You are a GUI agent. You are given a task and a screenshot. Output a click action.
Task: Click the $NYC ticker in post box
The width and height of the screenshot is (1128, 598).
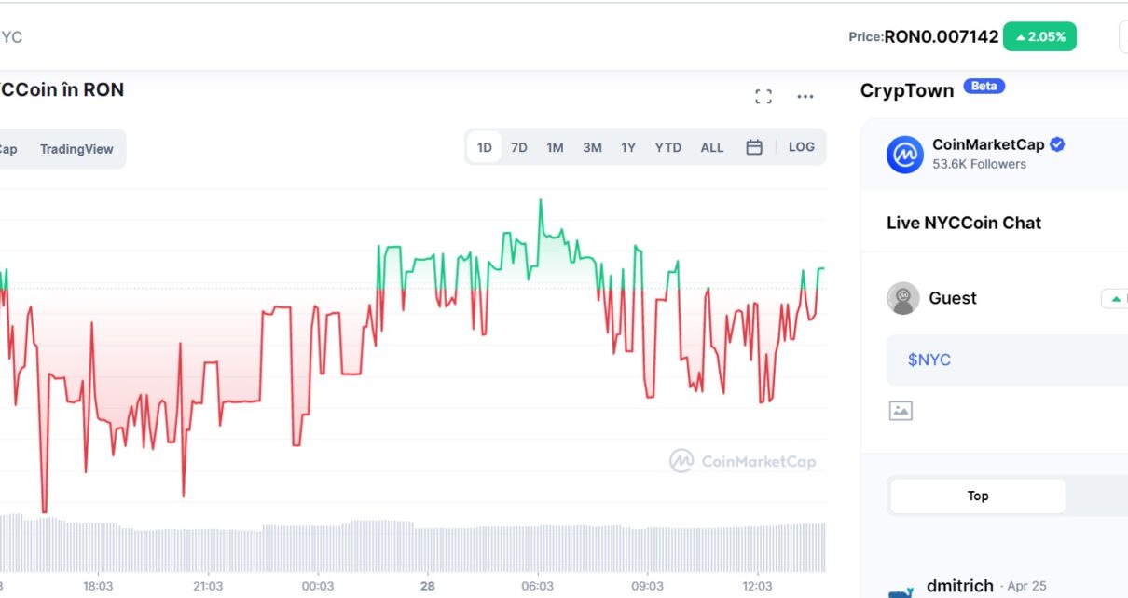(x=929, y=360)
